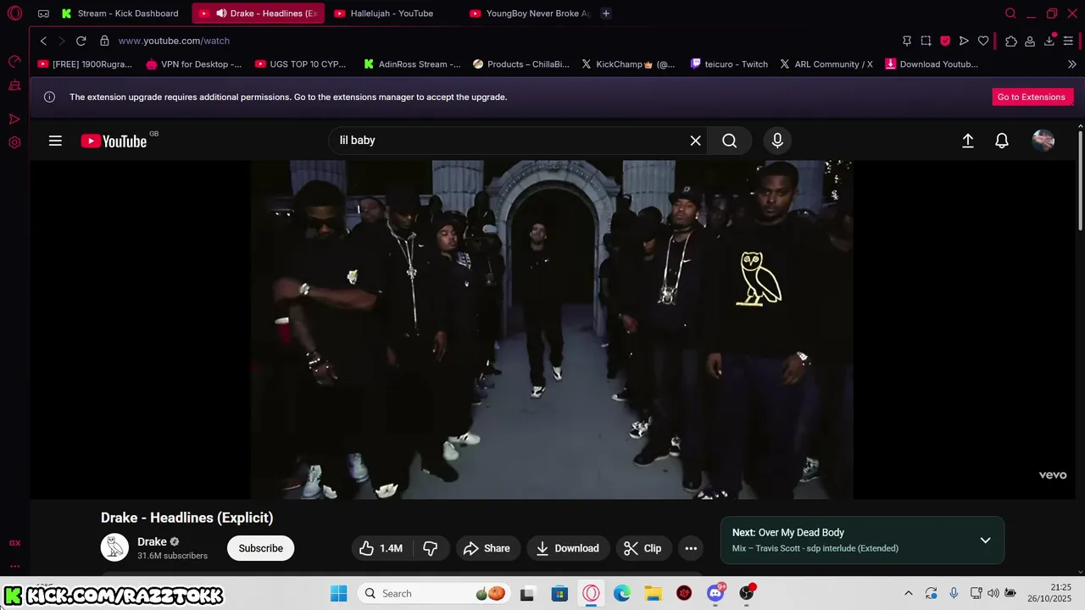Open Products – ChillaBi bookmark

click(521, 64)
